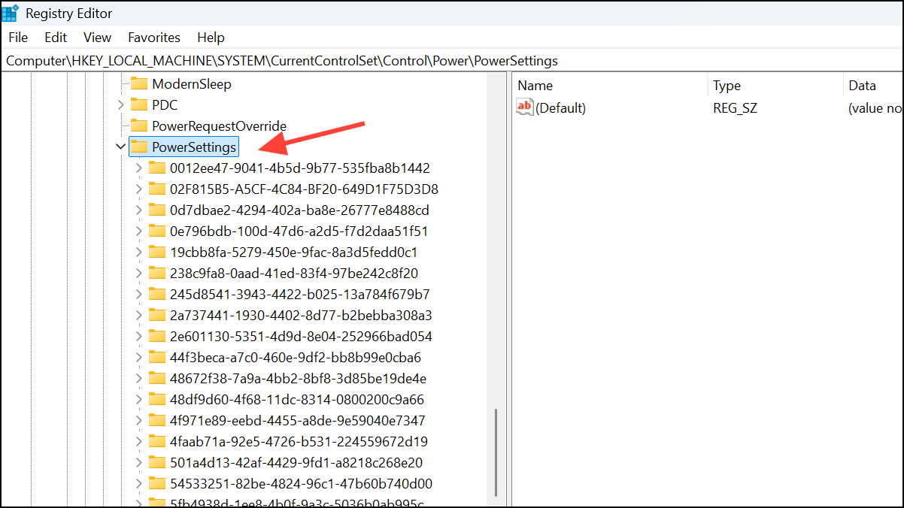Click the PowerRequestOverride folder icon
This screenshot has height=508, width=904.
coord(139,125)
